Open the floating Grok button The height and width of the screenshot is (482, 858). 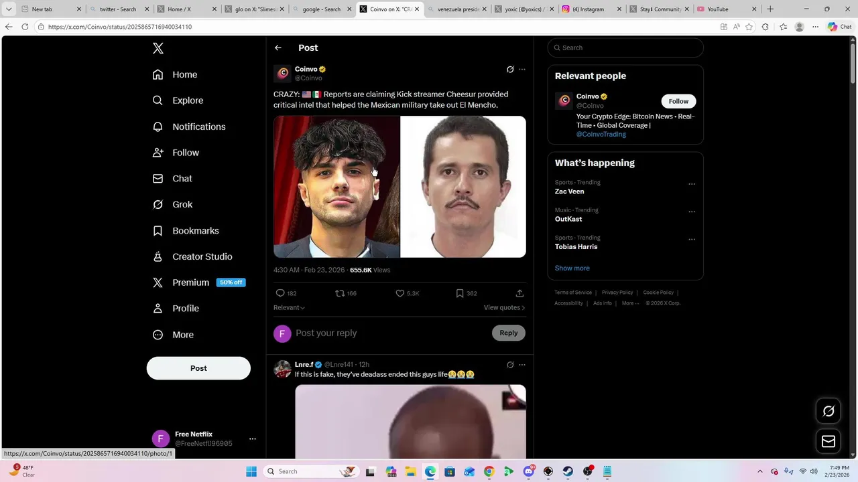(x=829, y=411)
